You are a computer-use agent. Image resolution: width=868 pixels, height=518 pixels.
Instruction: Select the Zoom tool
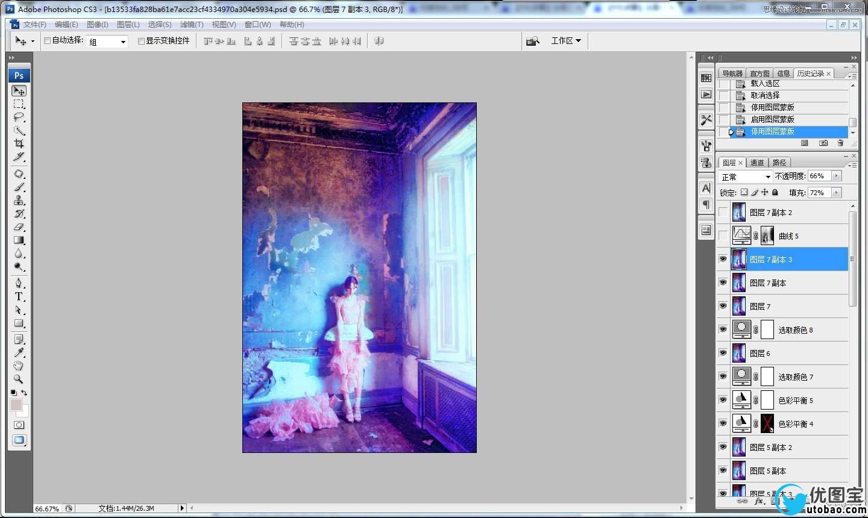pyautogui.click(x=19, y=379)
